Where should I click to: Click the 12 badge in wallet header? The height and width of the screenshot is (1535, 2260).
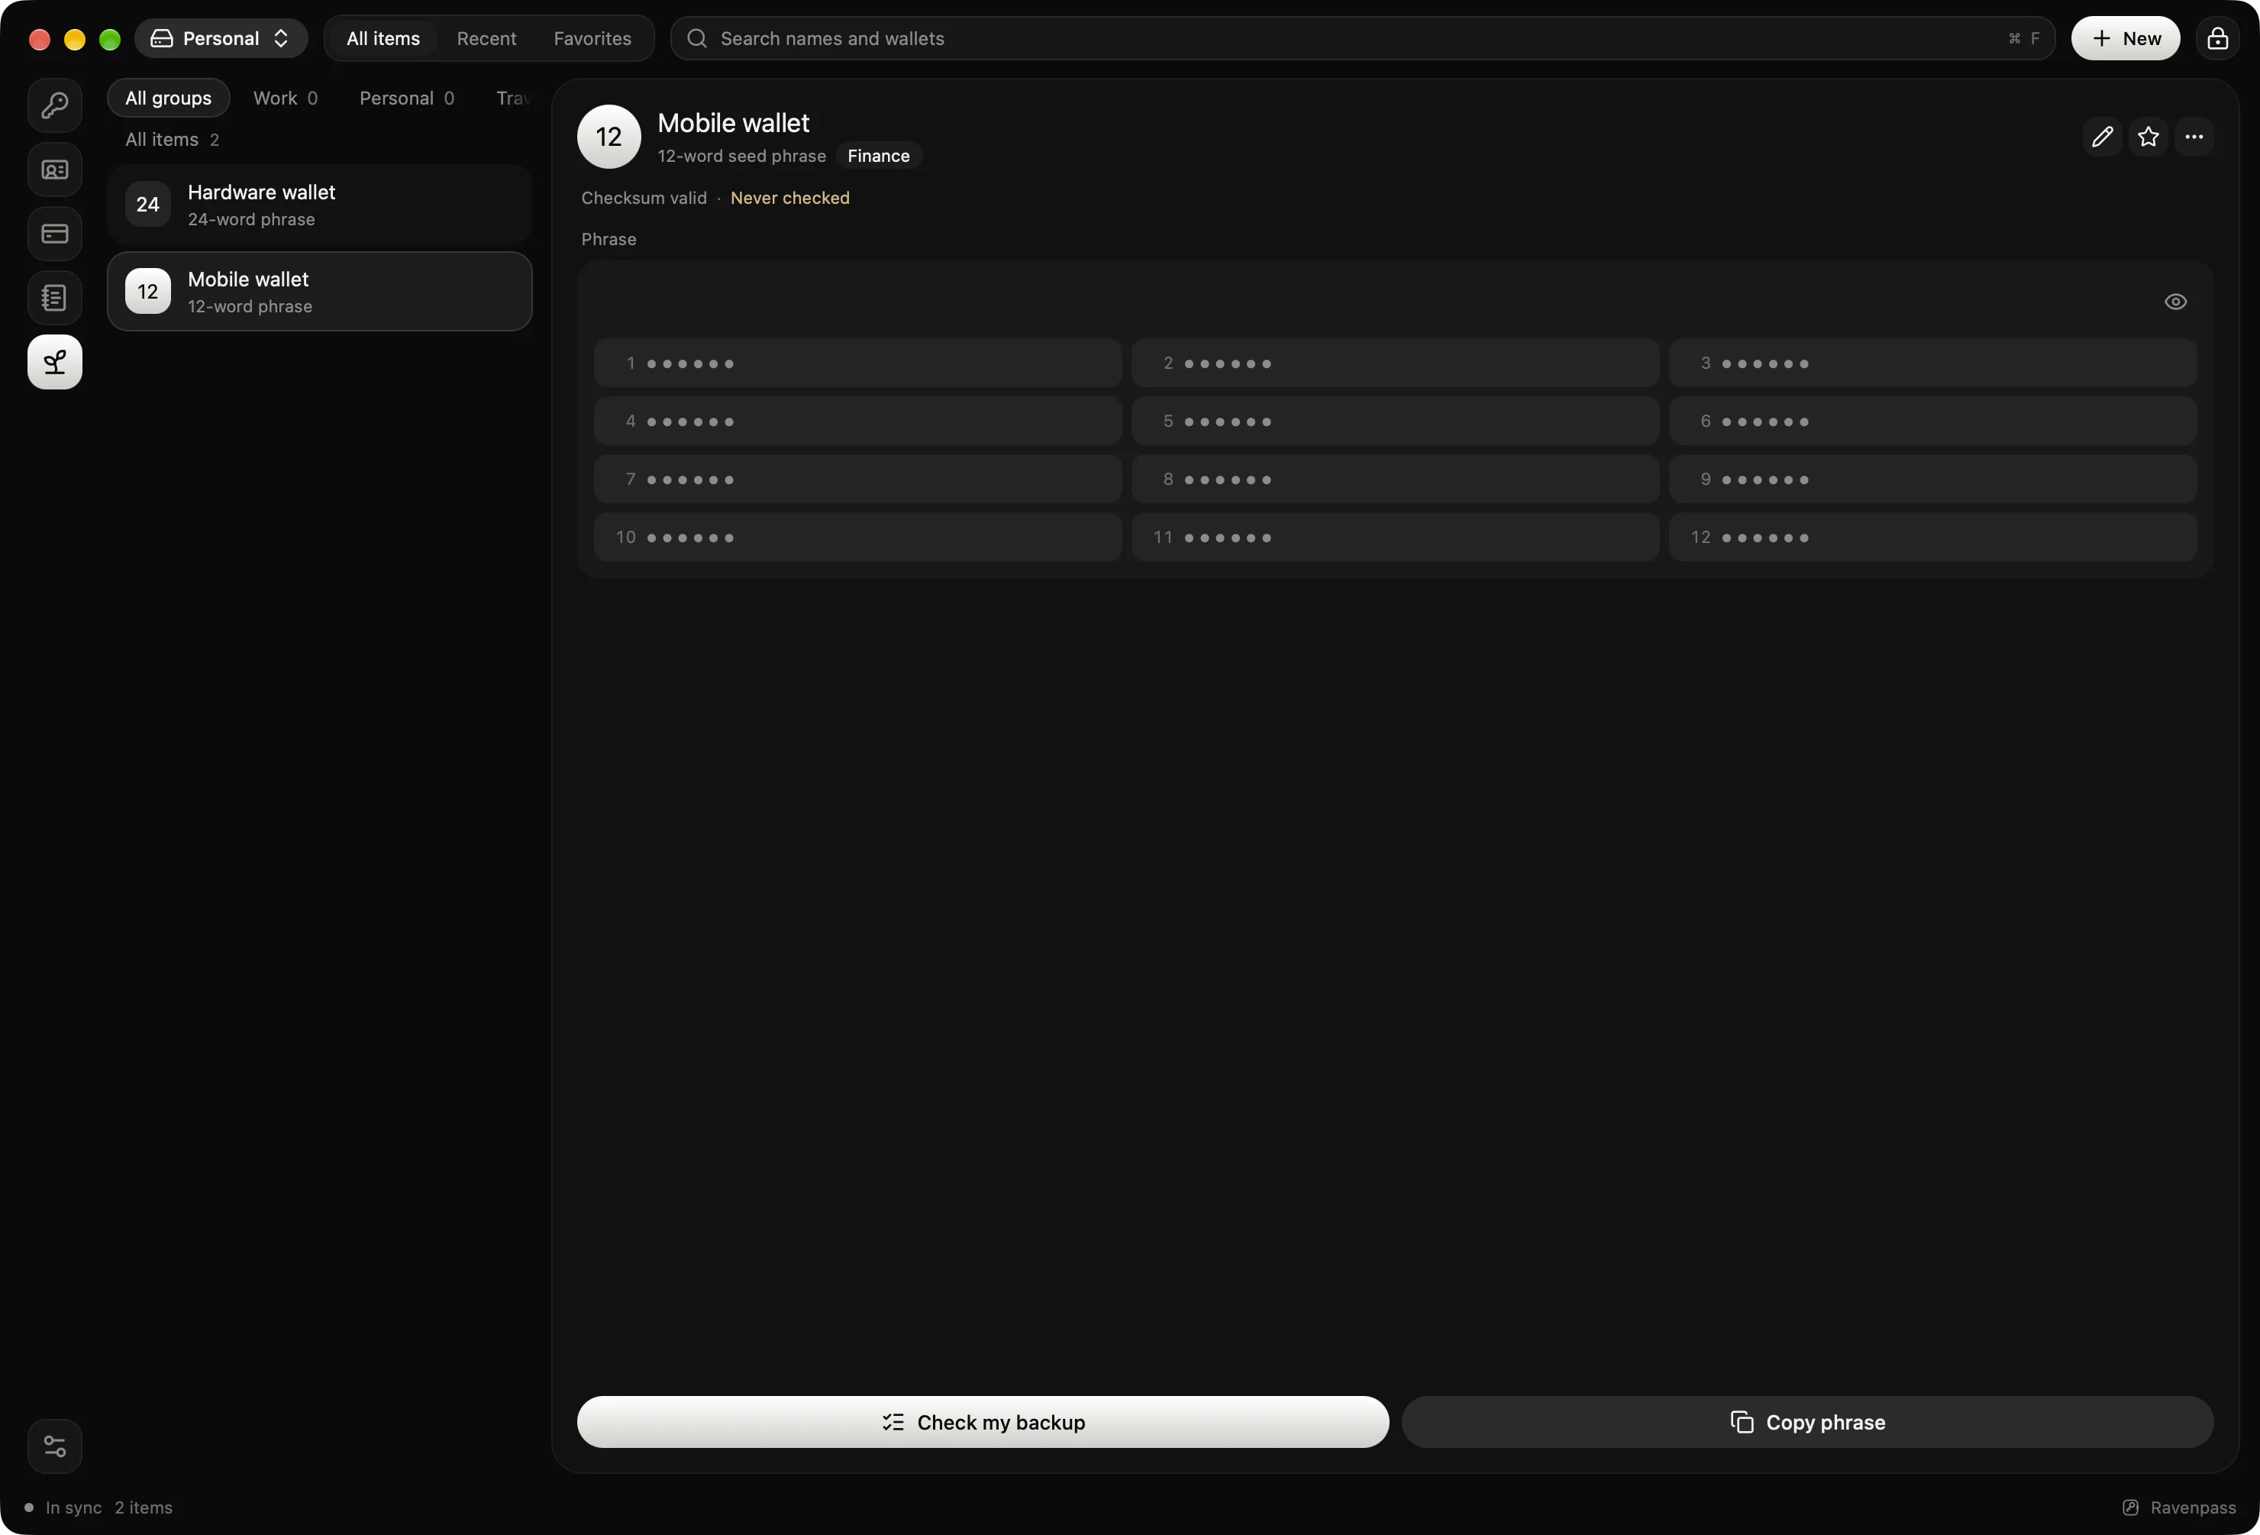(609, 137)
